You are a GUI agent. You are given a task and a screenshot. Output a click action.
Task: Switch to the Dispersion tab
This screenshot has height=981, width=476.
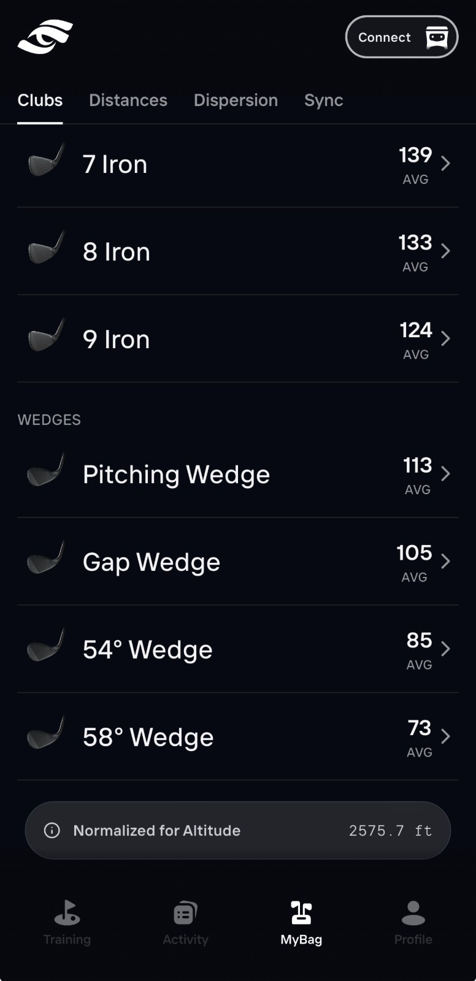click(x=236, y=101)
